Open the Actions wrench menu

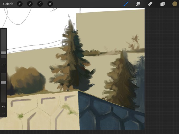20,4
